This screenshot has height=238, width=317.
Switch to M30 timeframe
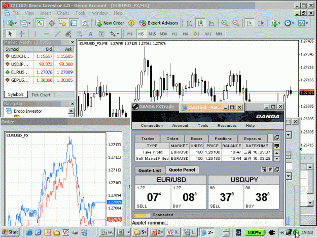[x=163, y=34]
